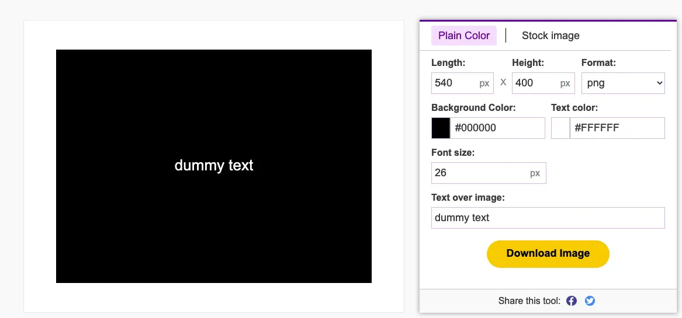Click the "Font size:" label
The height and width of the screenshot is (318, 682).
[453, 152]
